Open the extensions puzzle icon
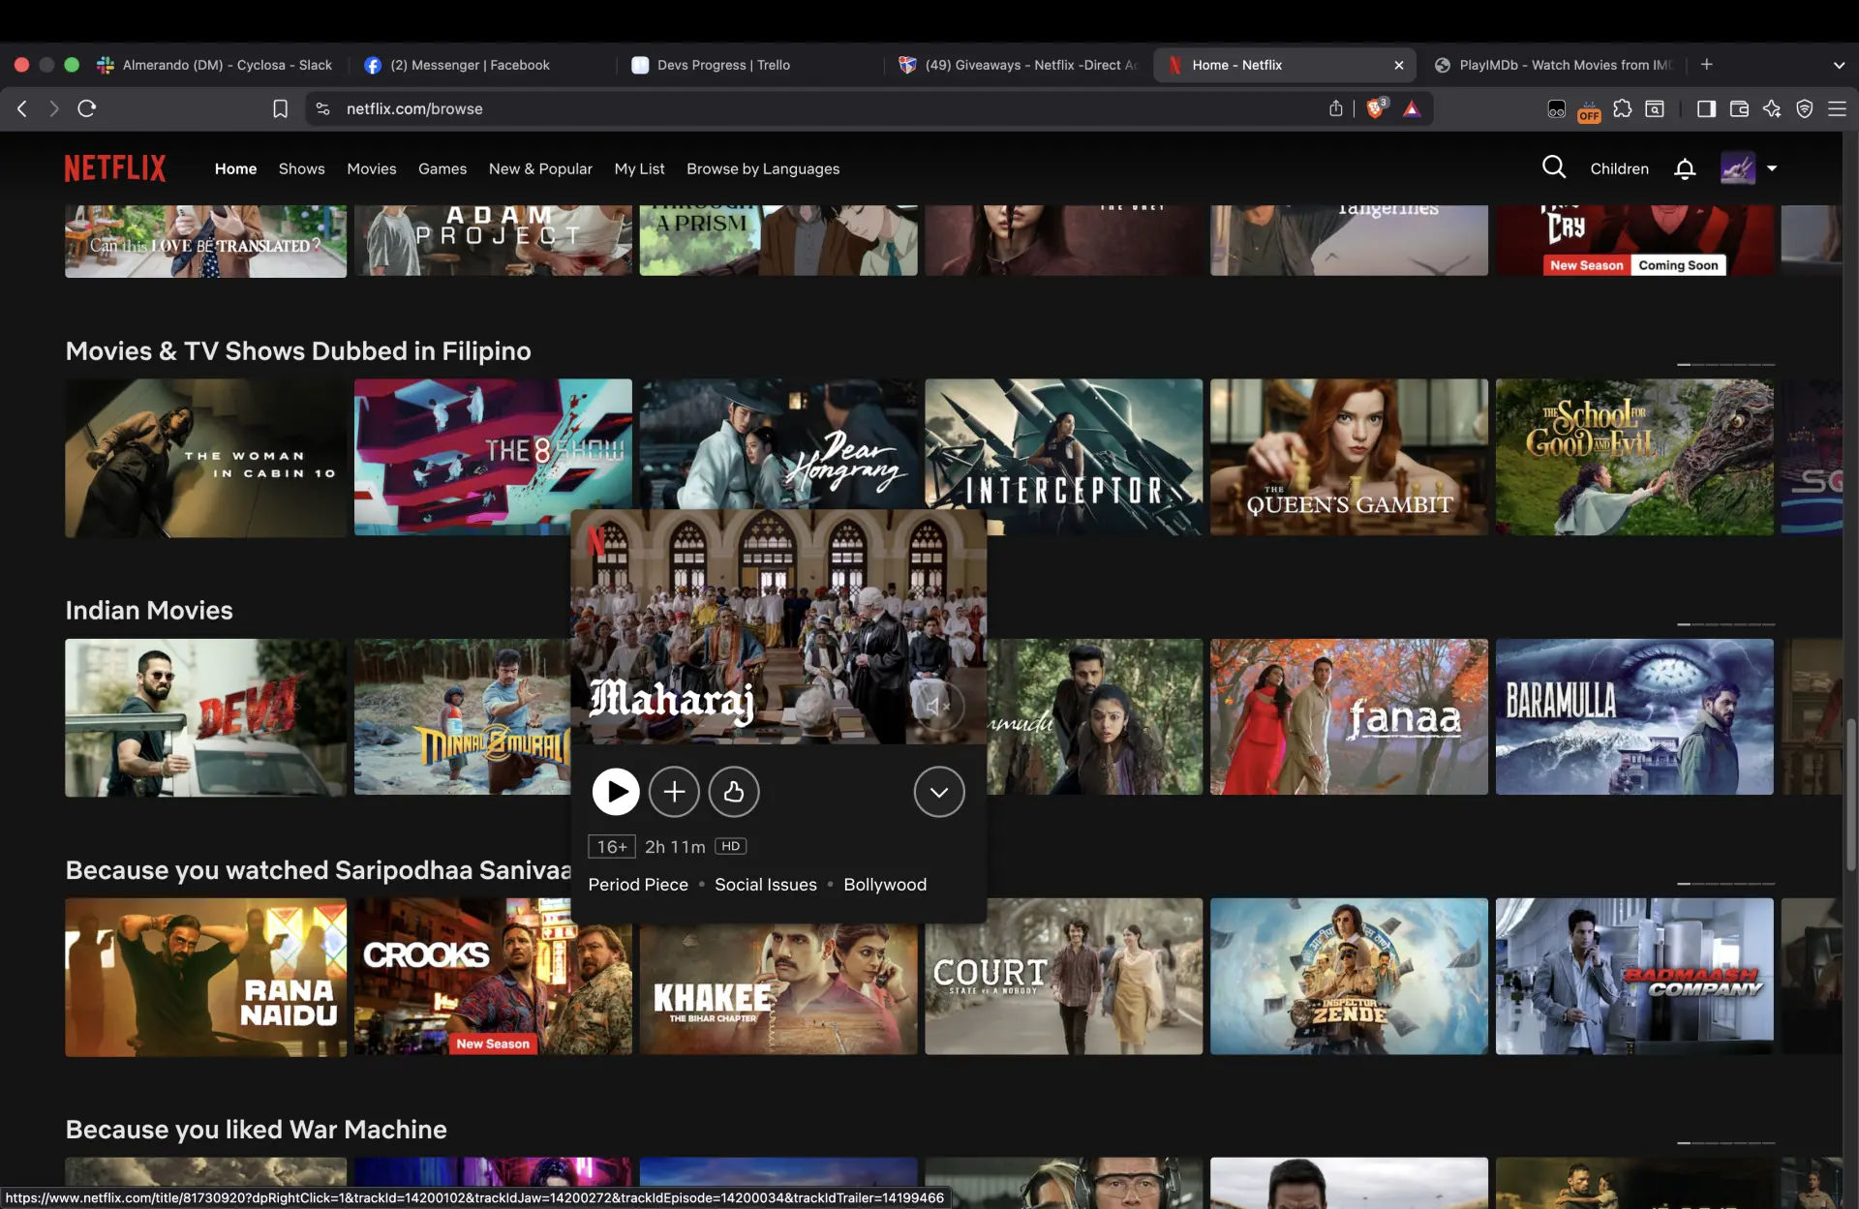Image resolution: width=1859 pixels, height=1209 pixels. point(1623,108)
